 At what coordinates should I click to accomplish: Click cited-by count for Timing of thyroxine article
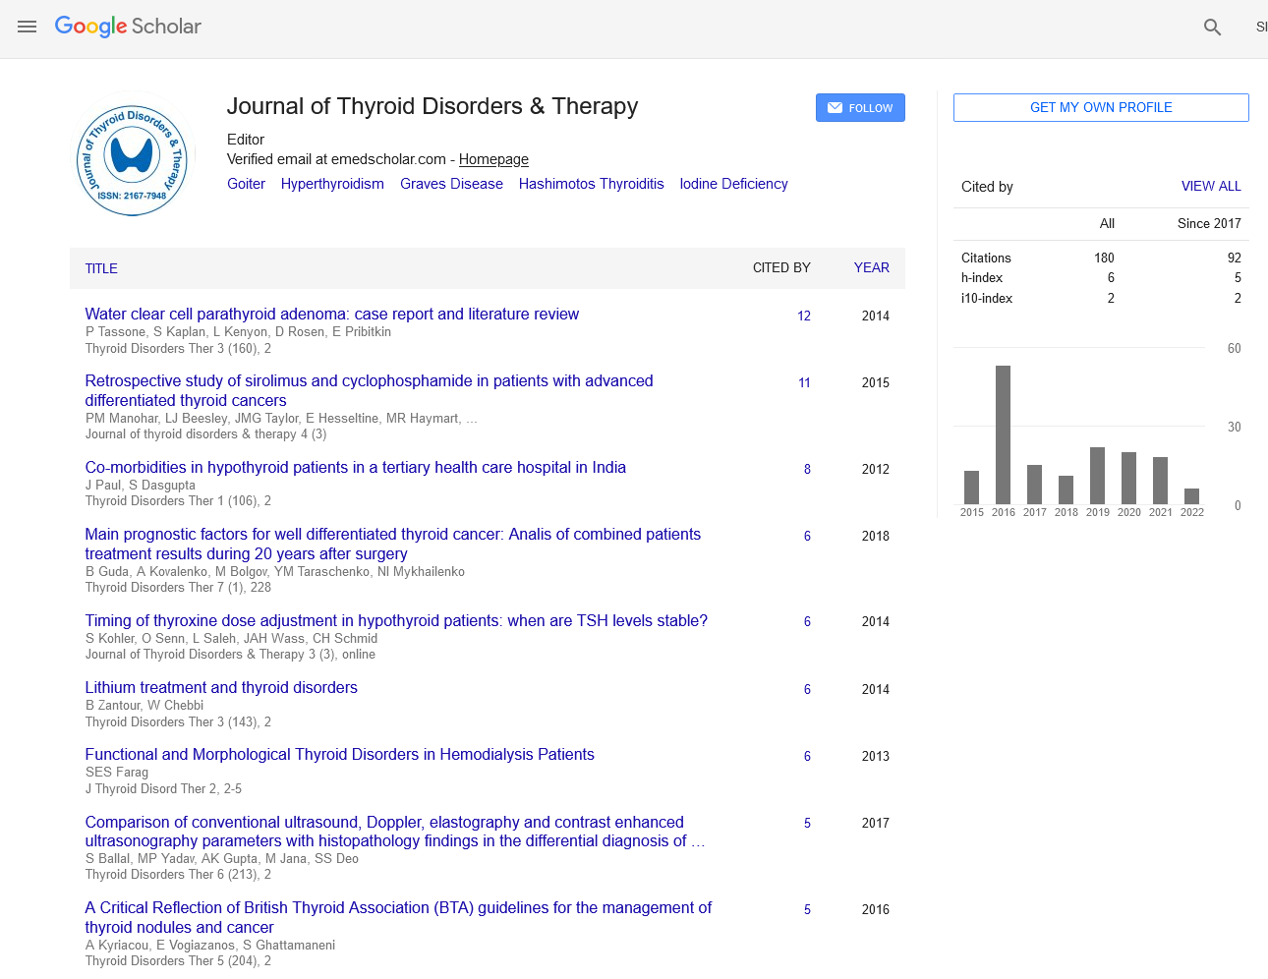tap(807, 621)
